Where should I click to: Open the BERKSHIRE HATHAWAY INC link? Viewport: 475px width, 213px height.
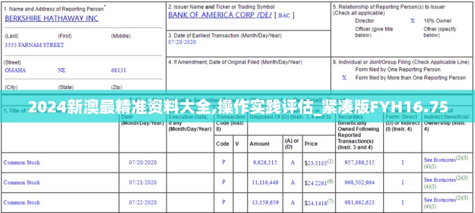pyautogui.click(x=51, y=19)
